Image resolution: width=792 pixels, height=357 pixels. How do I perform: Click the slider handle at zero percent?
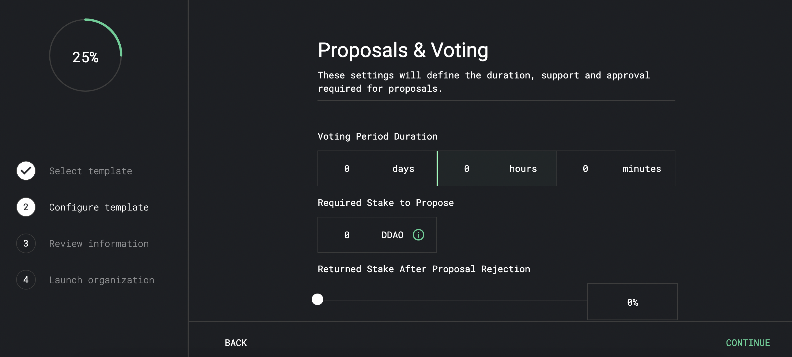point(317,300)
